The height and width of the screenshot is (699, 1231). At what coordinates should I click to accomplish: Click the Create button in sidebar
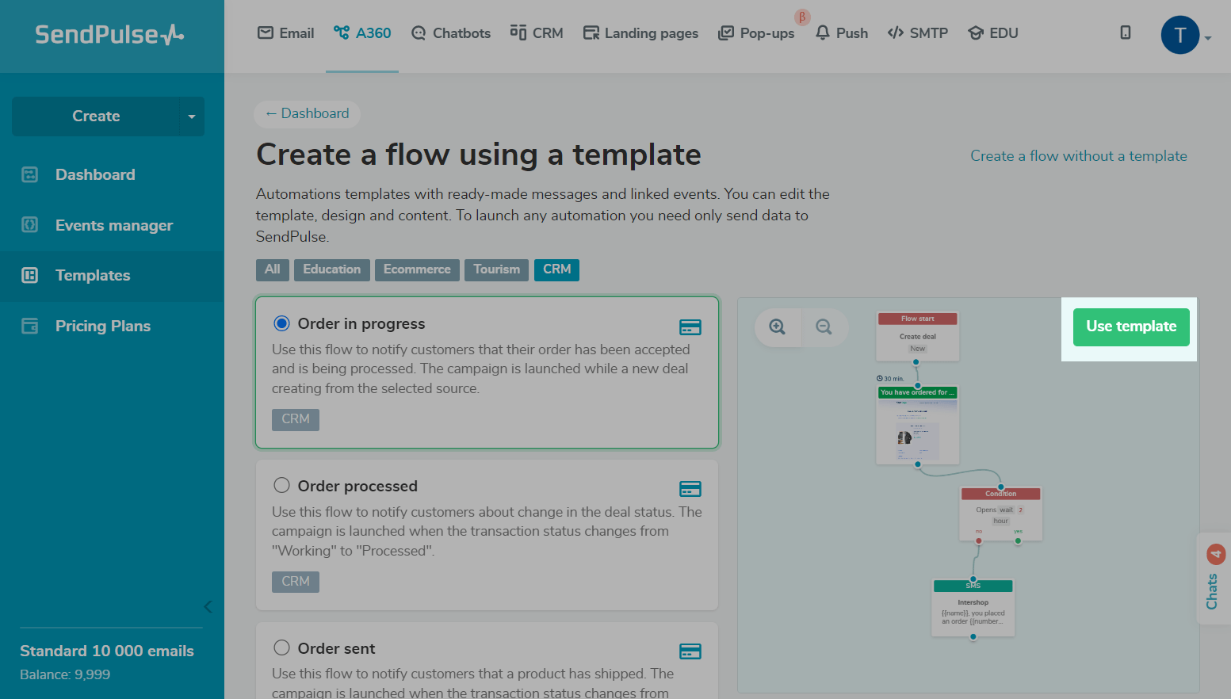point(96,116)
